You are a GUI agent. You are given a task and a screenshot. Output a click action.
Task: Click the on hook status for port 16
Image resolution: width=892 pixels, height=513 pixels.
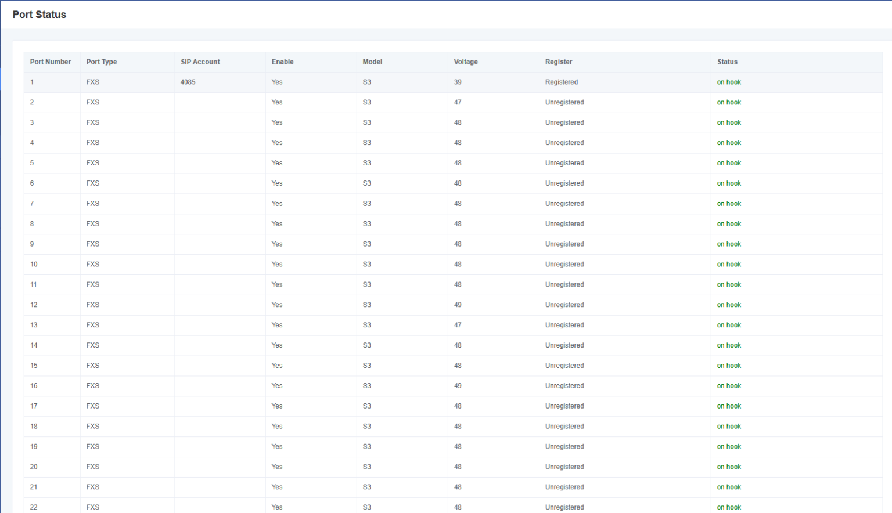click(x=729, y=386)
